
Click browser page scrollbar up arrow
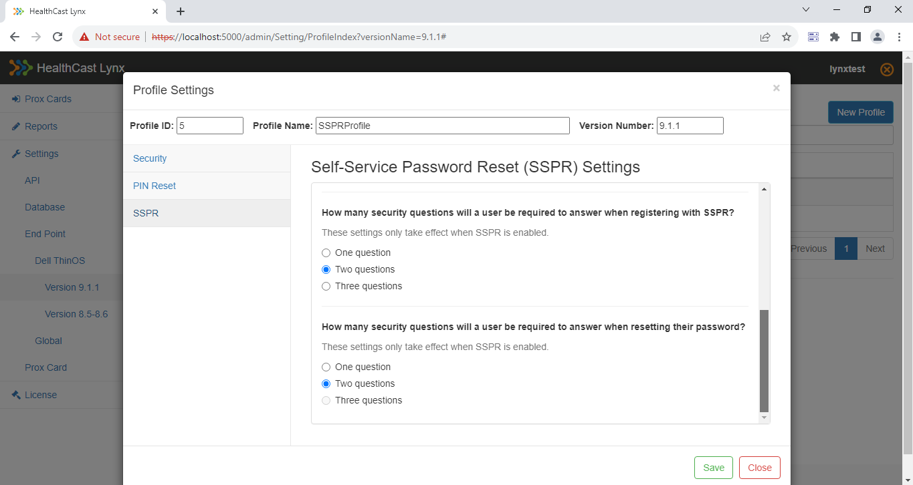click(908, 57)
